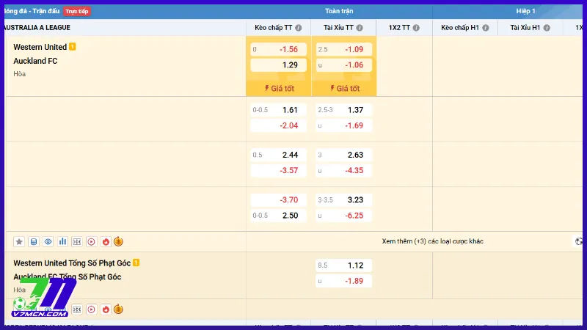This screenshot has width=587, height=330.
Task: Click the Trực tiếp live badge
Action: pos(77,11)
